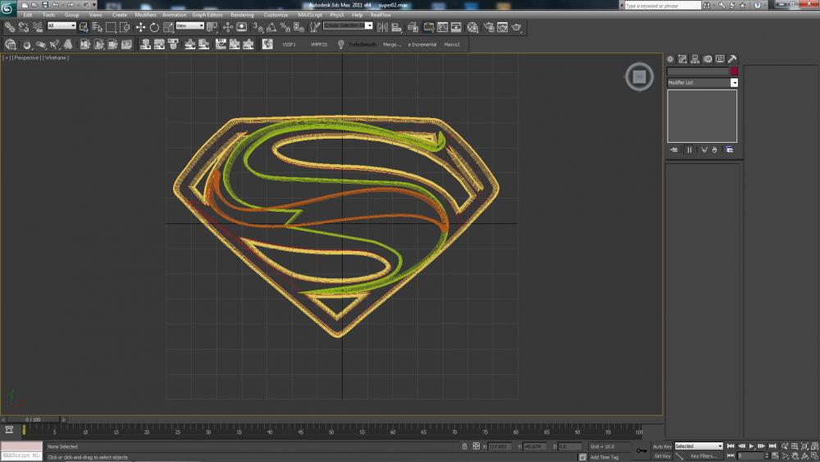Click Edit Named Selection Sets icon
The image size is (820, 462).
pyautogui.click(x=315, y=27)
